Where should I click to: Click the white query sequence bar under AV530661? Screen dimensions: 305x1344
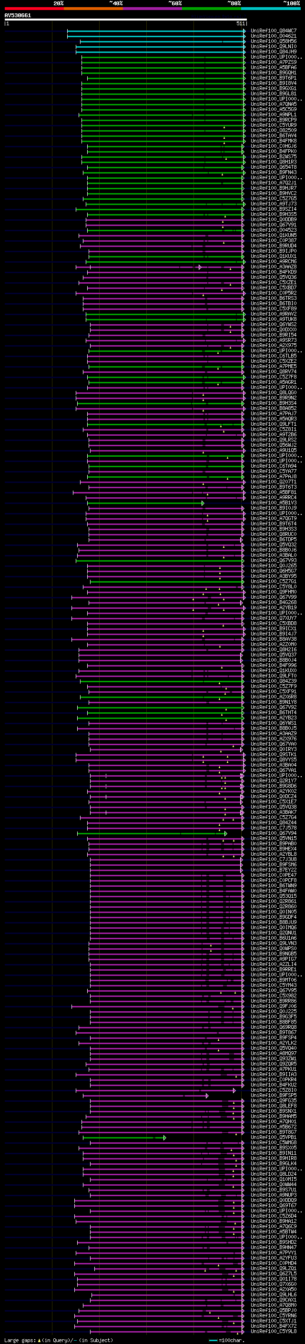[126, 20]
